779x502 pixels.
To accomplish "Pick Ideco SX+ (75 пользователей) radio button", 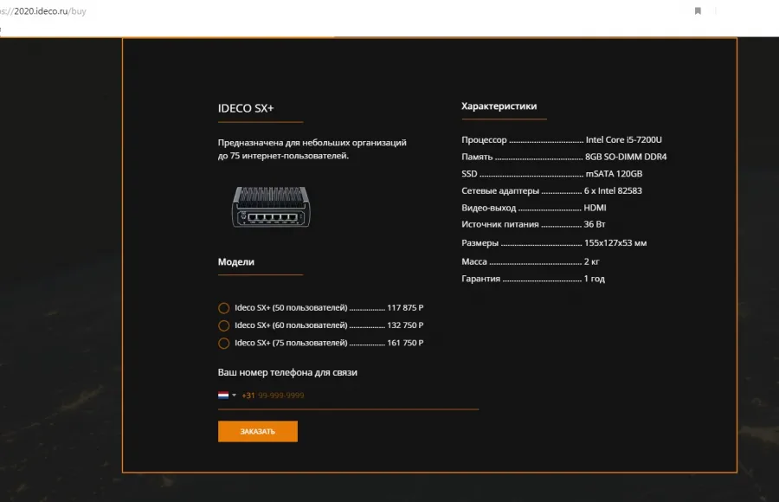I will (223, 343).
